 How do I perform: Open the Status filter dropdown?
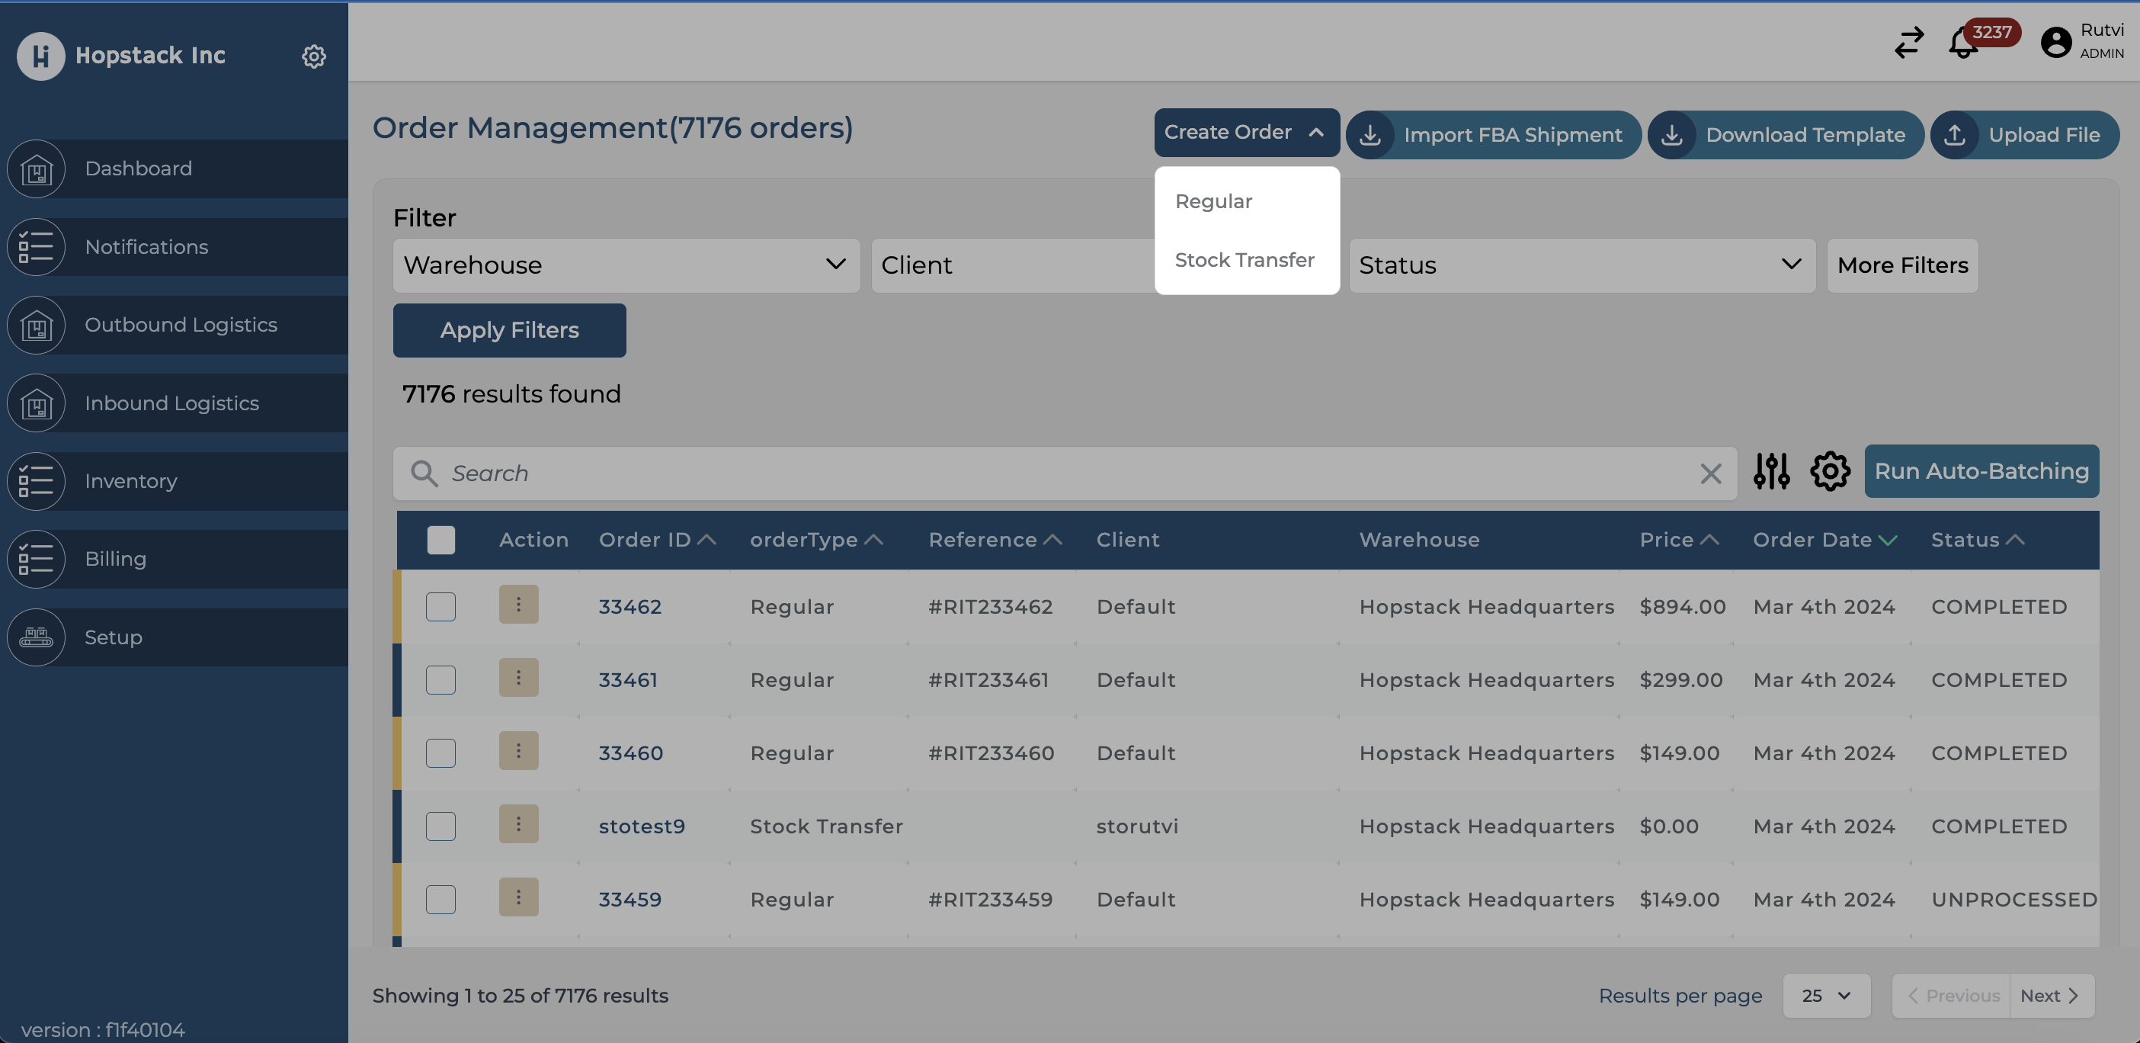click(1581, 265)
